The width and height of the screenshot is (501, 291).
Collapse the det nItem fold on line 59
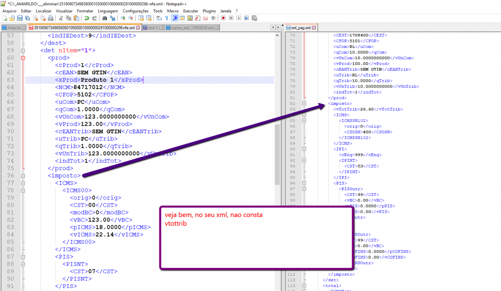[x=23, y=50]
